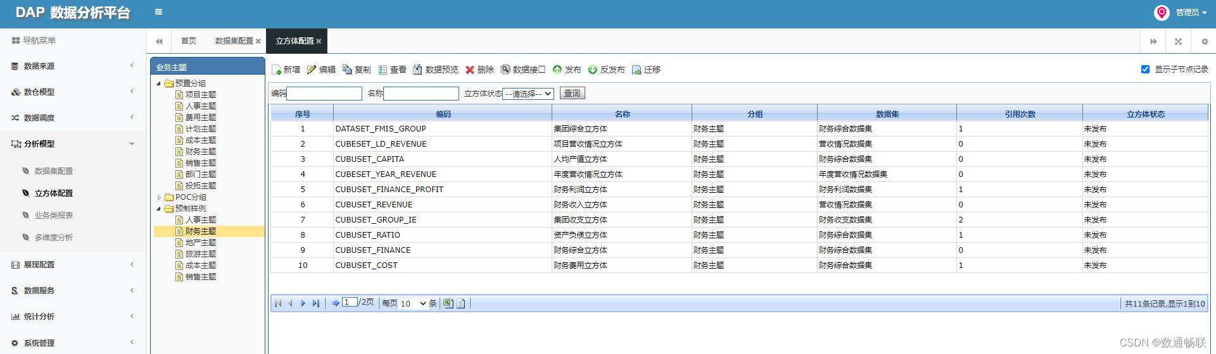Image resolution: width=1216 pixels, height=354 pixels.
Task: Sort by 立方体状态 column header
Action: point(1145,114)
